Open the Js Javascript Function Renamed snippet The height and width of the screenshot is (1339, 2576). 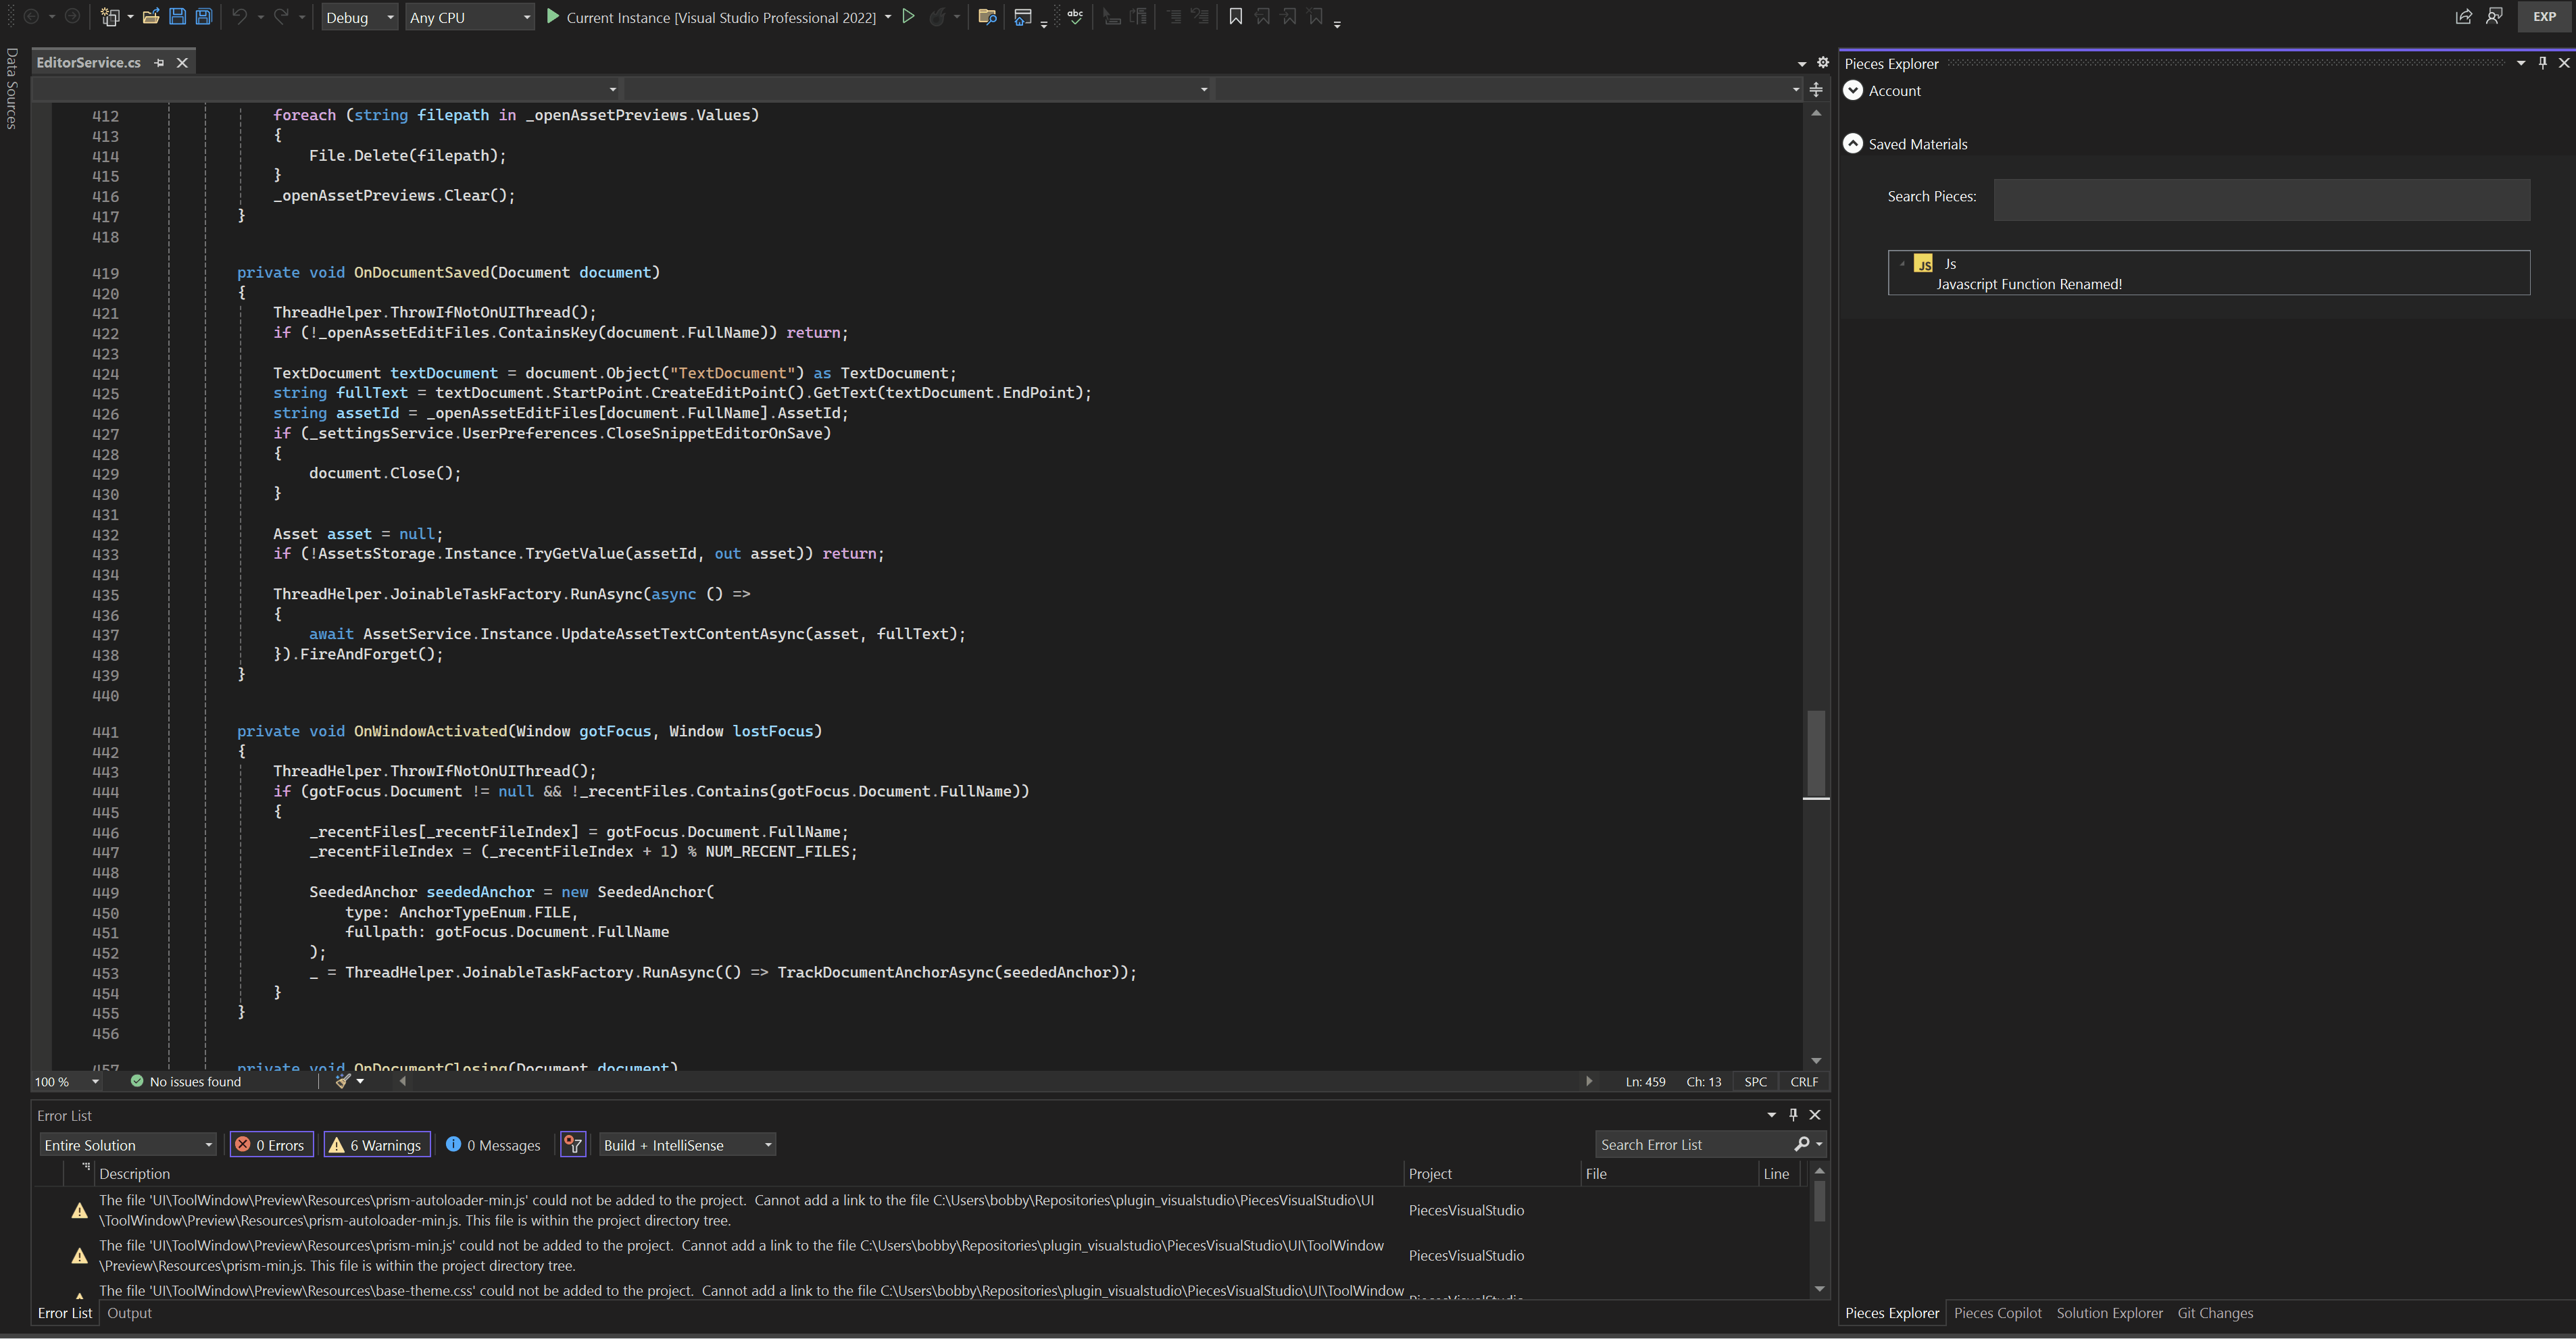(2028, 284)
